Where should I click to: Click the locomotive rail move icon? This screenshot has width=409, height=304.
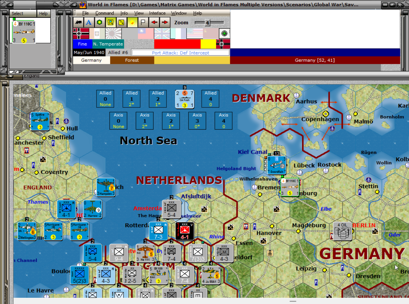point(78,22)
